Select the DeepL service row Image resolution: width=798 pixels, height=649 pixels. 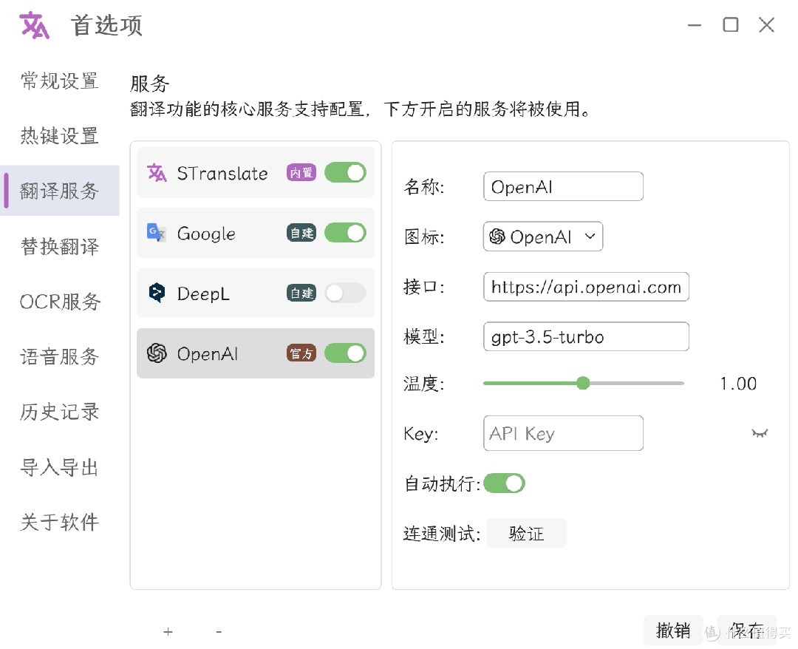pyautogui.click(x=256, y=293)
